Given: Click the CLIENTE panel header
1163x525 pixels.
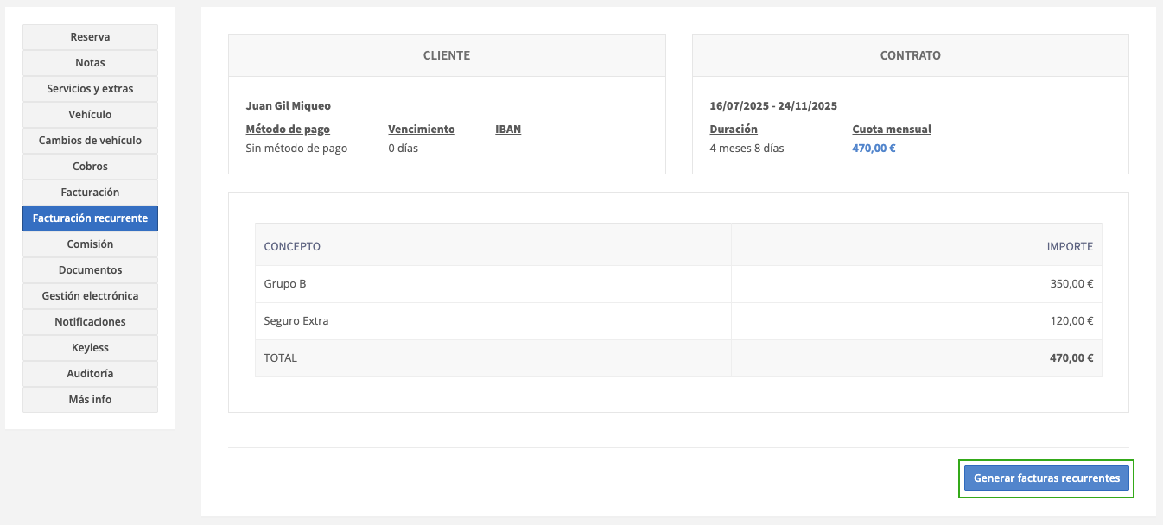Looking at the screenshot, I should click(447, 55).
